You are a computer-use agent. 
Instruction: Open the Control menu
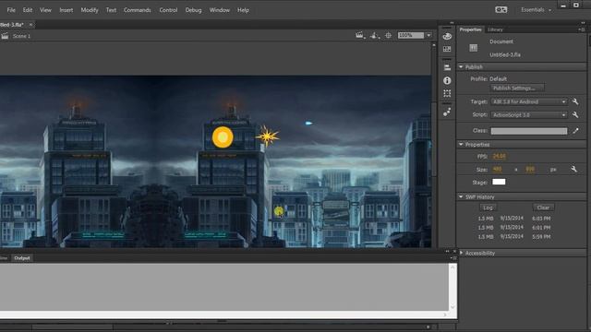168,10
